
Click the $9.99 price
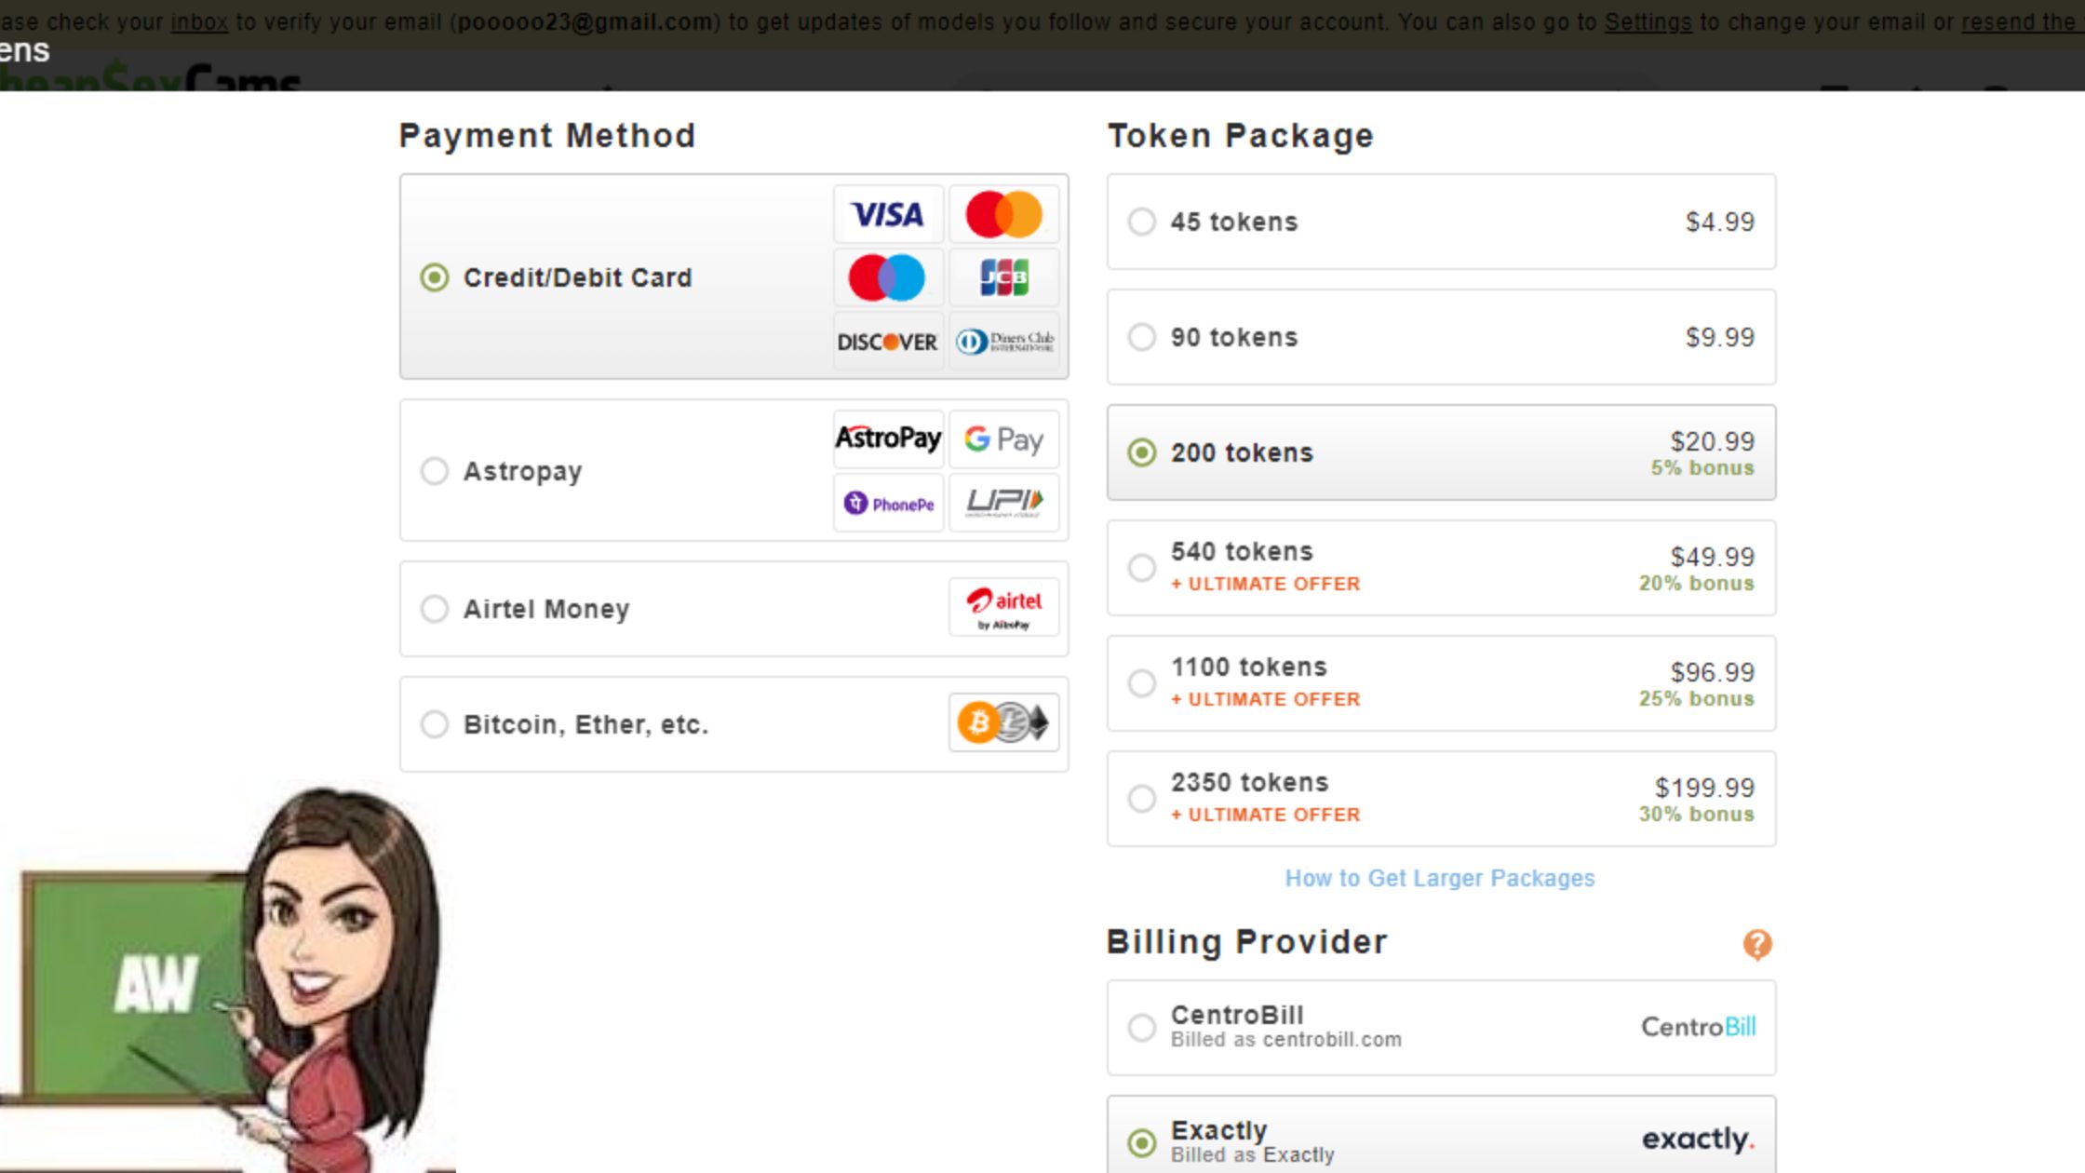click(x=1720, y=337)
